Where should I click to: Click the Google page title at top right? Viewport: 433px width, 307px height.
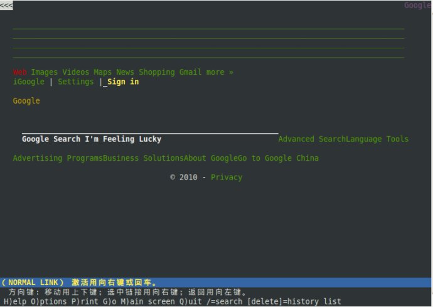point(417,5)
